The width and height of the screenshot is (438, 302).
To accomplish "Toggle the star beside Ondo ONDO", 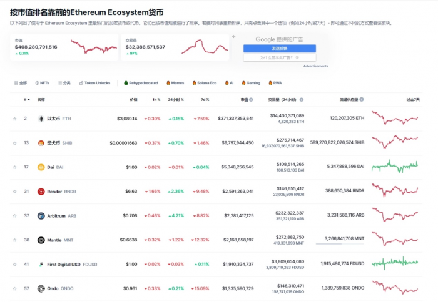I will point(15,289).
